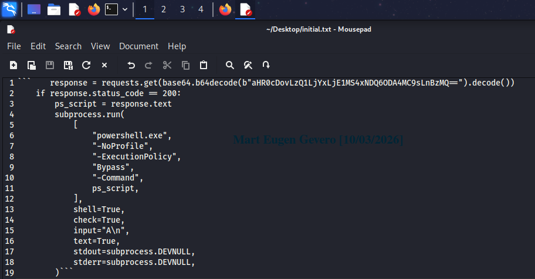Click 'stderr=subprocess.DEVNULL,' on line 18
The image size is (535, 279).
pyautogui.click(x=134, y=262)
